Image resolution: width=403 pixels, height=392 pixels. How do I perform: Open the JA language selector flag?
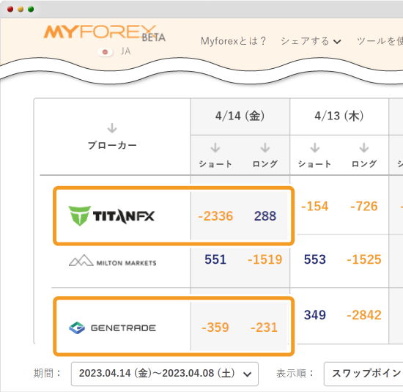[105, 52]
